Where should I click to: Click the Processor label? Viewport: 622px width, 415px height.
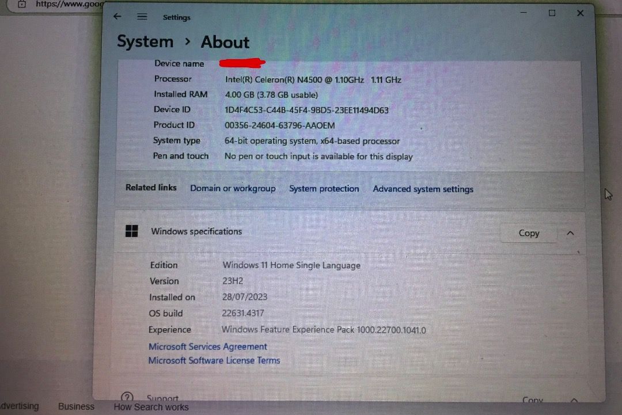tap(173, 79)
